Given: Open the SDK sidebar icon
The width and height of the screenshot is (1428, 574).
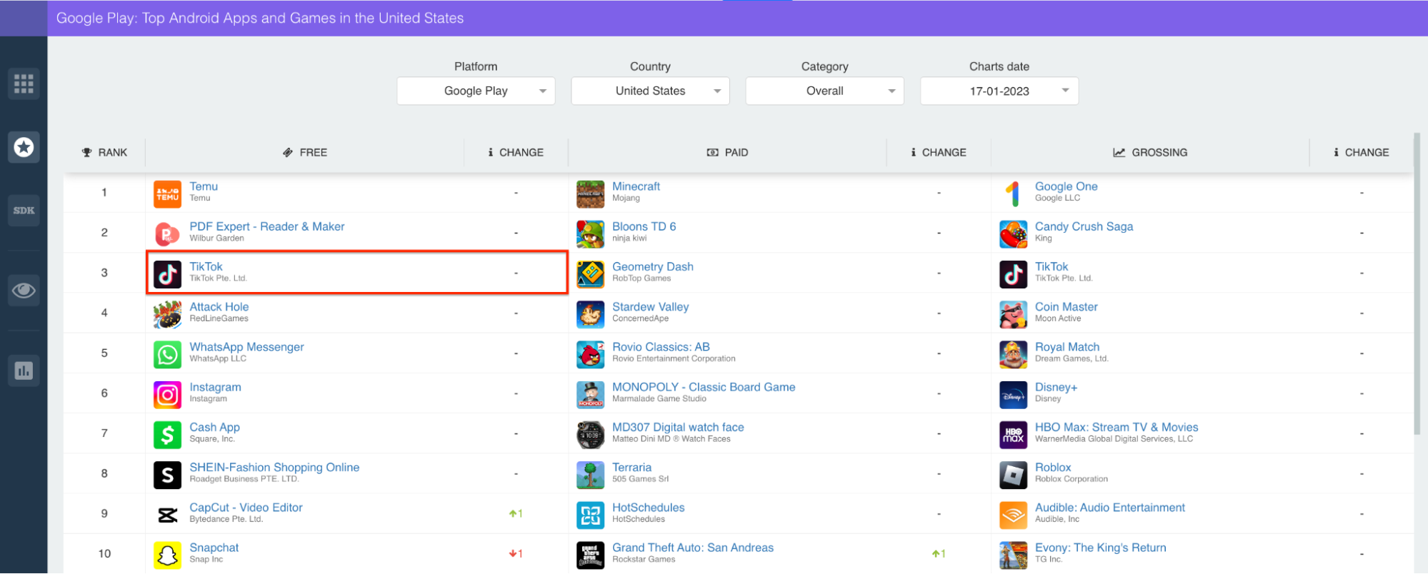Looking at the screenshot, I should tap(24, 211).
